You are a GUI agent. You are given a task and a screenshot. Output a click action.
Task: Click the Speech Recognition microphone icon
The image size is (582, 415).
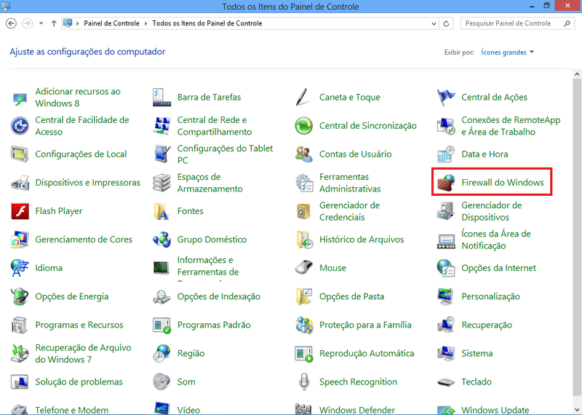304,382
